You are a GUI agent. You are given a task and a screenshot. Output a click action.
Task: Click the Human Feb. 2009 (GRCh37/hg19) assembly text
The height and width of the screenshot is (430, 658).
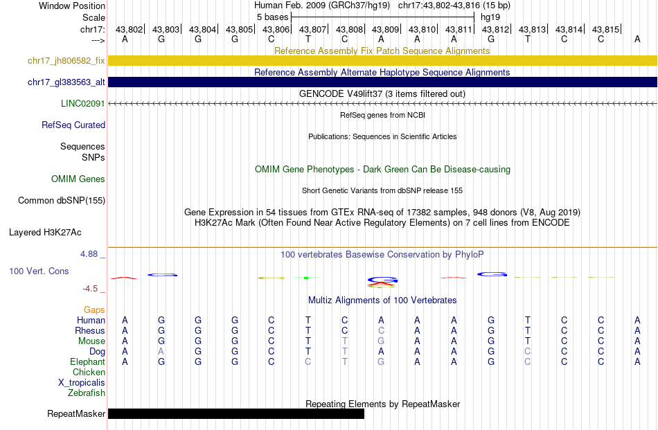coord(322,6)
